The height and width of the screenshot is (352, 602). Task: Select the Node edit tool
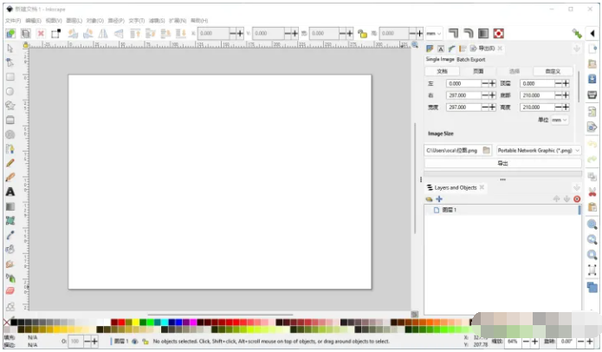click(10, 62)
